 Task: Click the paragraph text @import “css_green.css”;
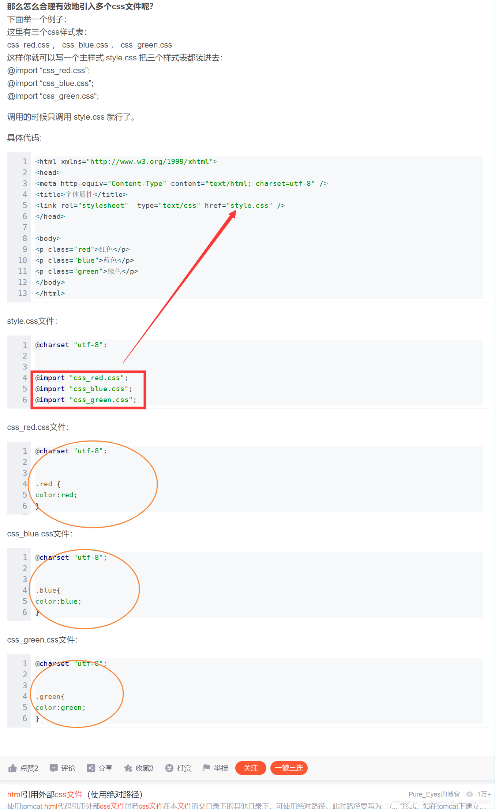pos(53,96)
